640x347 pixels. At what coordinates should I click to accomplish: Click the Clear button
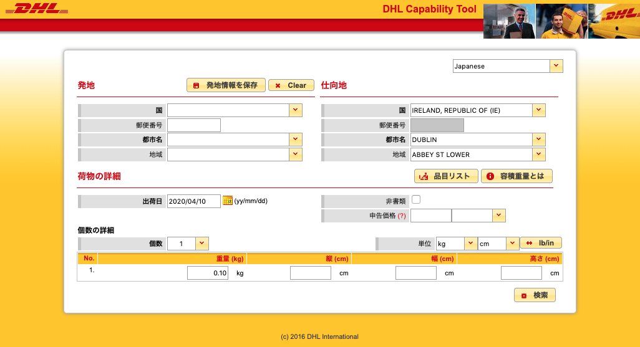click(x=291, y=85)
